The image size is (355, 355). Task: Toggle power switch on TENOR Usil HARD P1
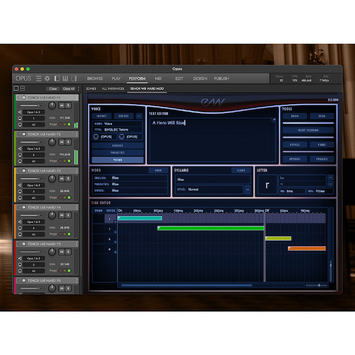22,98
